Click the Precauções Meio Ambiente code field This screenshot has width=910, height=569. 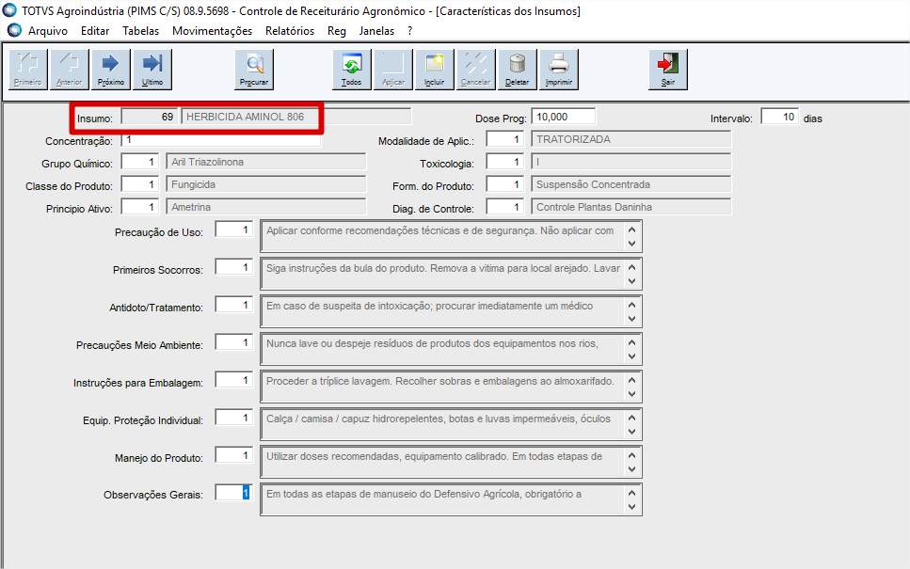click(x=234, y=342)
